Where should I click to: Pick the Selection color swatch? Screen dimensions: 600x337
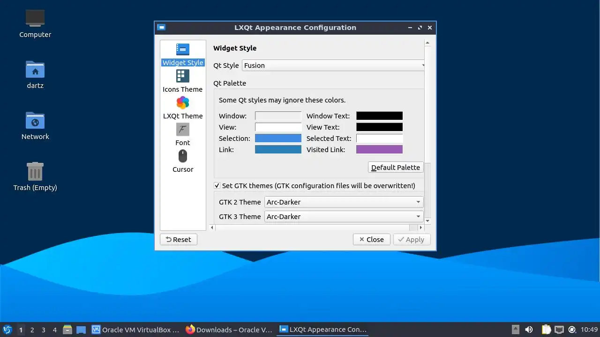pyautogui.click(x=278, y=138)
